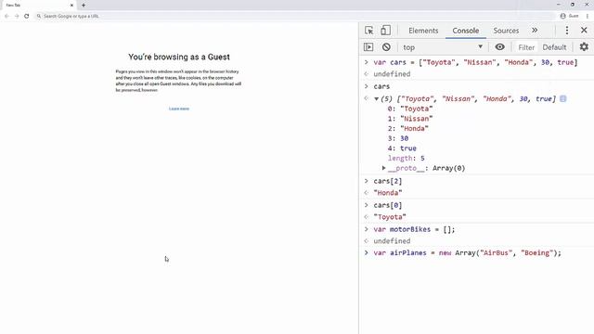The height and width of the screenshot is (334, 594).
Task: Toggle the device toolbar icon
Action: tap(385, 31)
